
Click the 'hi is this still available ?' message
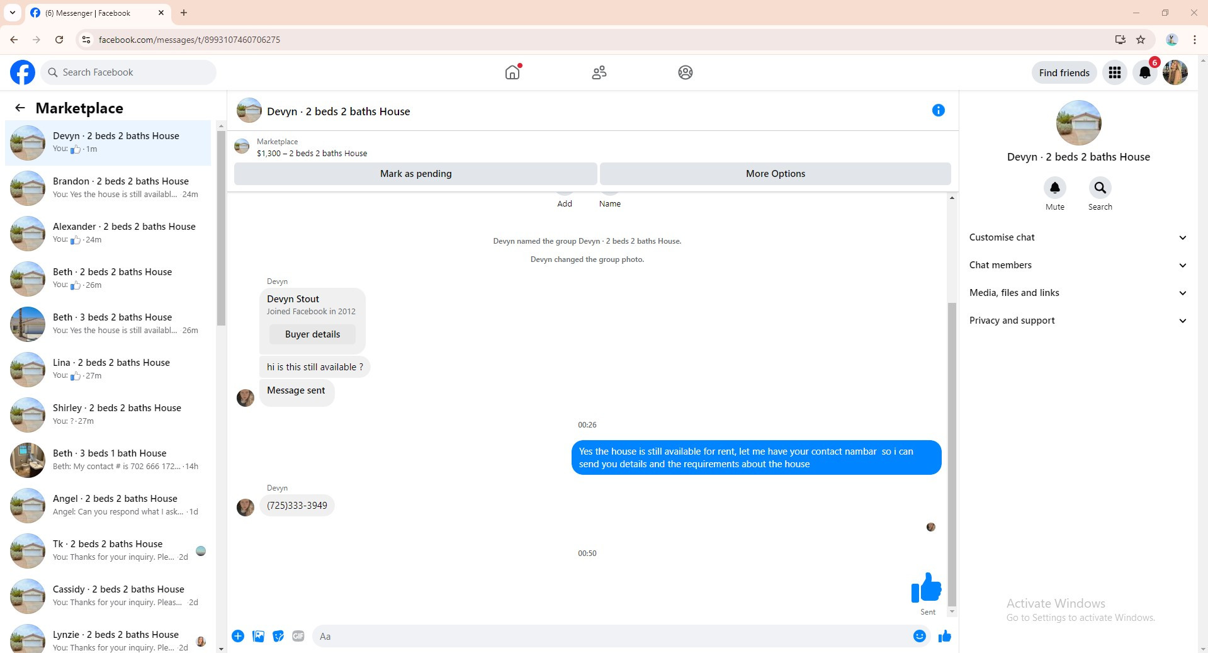[315, 367]
